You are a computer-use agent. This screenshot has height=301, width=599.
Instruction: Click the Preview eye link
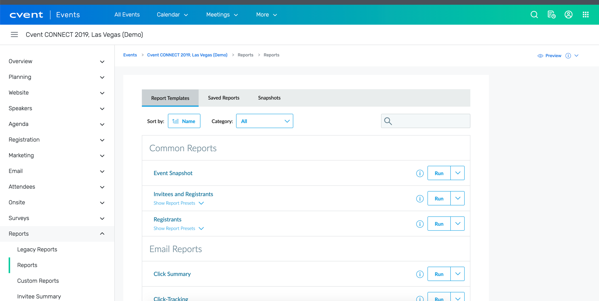(x=549, y=56)
